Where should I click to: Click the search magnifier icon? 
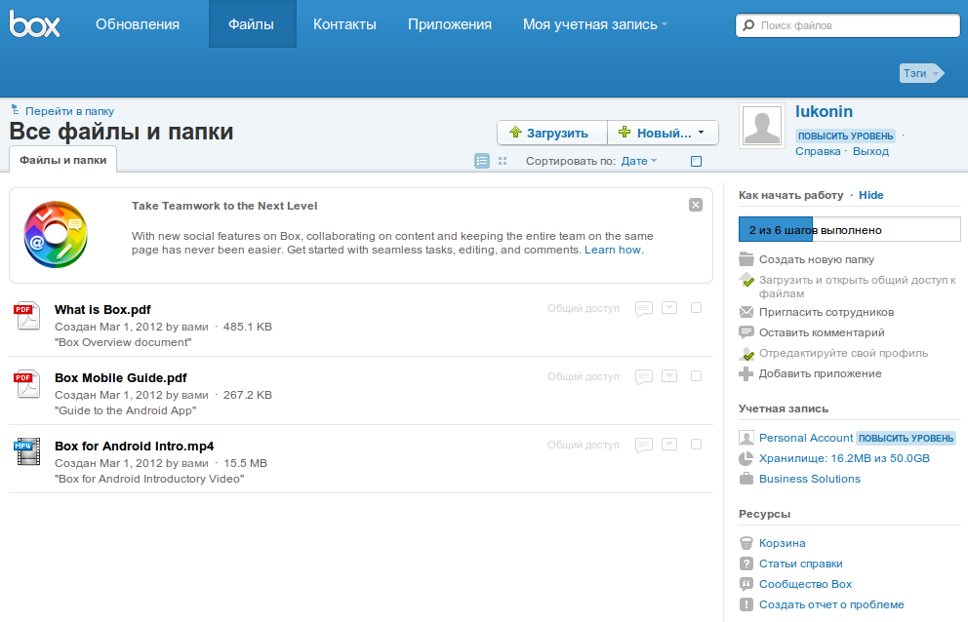[748, 25]
